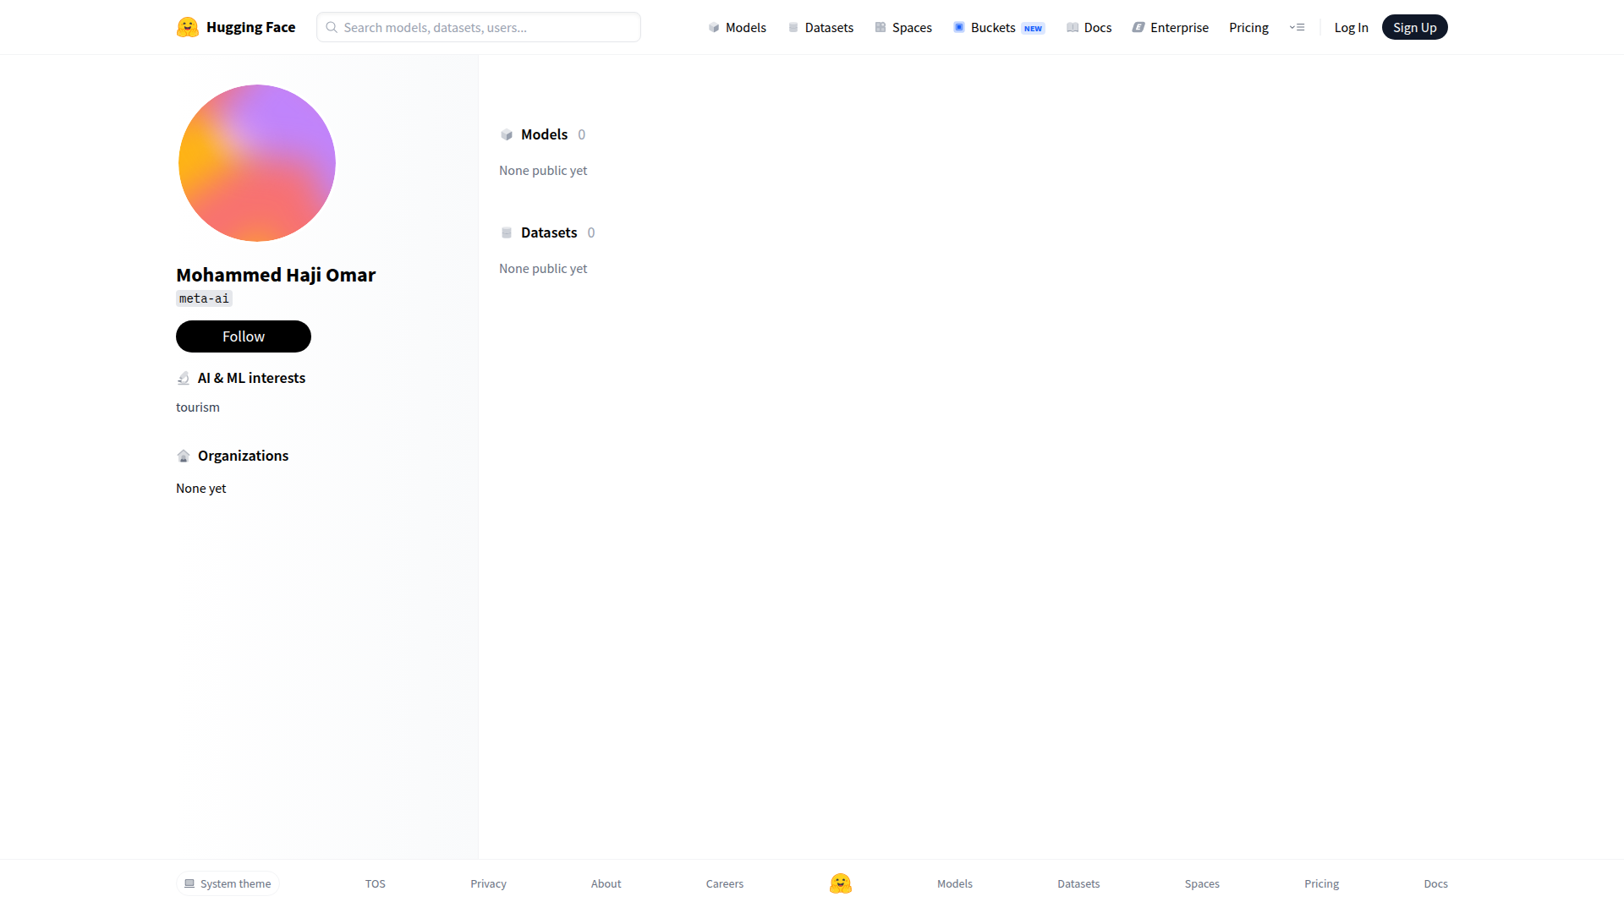Click the Datasets section icon in profile
The width and height of the screenshot is (1624, 913).
pos(507,232)
